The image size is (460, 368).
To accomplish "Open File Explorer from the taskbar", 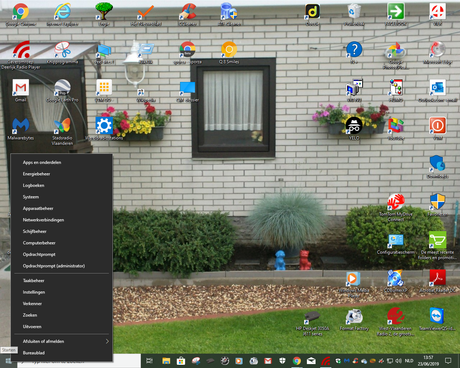I will coord(166,361).
